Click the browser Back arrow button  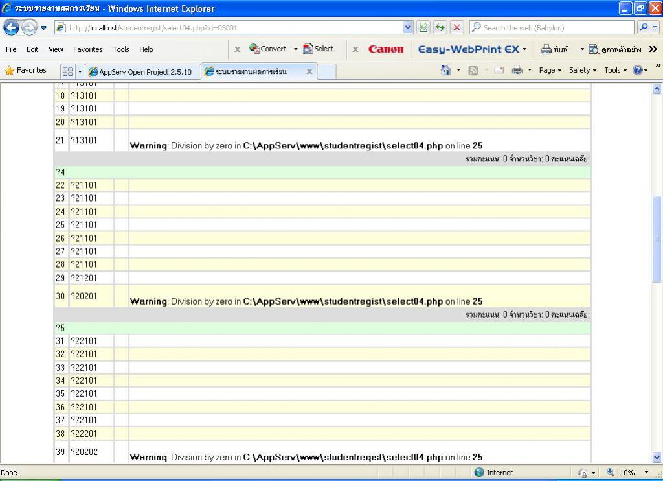pos(12,27)
